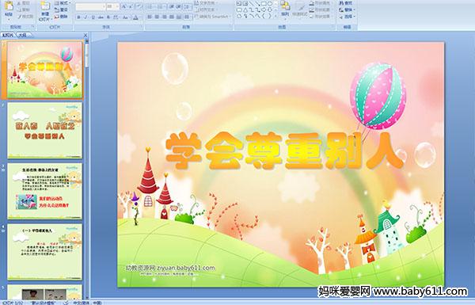
Task: Open the font name combo box
Action: click(90, 6)
